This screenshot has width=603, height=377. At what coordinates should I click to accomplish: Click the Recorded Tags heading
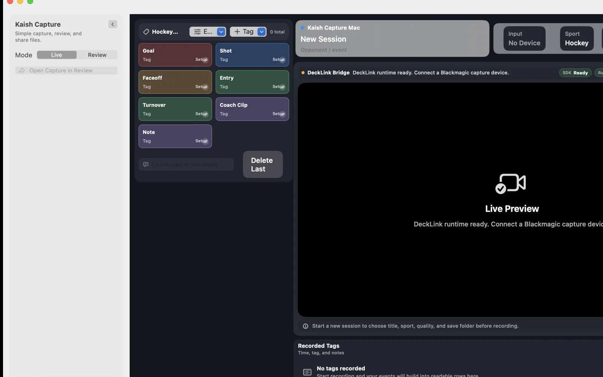(318, 346)
